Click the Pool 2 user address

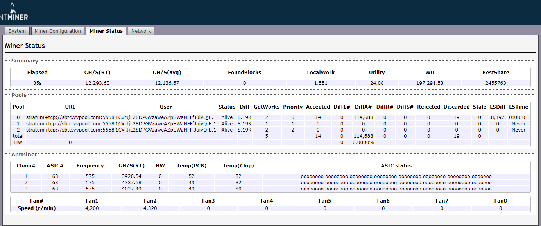(166, 130)
